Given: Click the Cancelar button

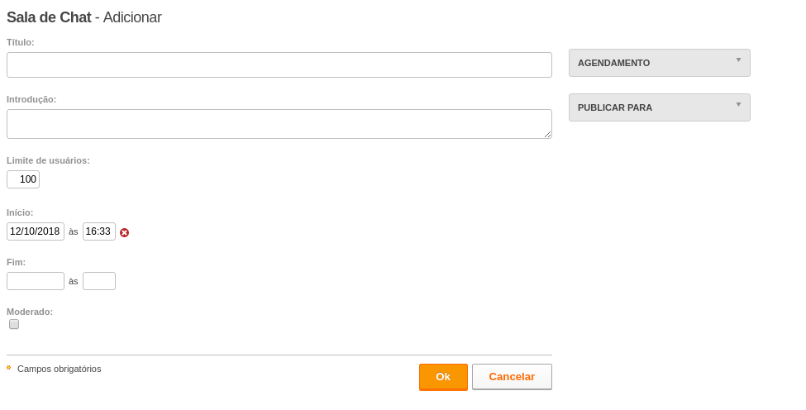Looking at the screenshot, I should pyautogui.click(x=512, y=377).
